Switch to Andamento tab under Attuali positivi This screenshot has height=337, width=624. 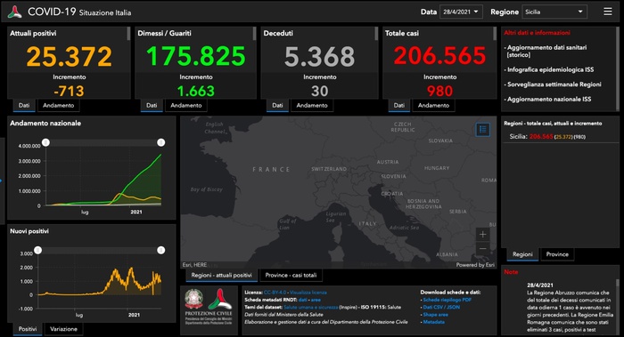point(59,105)
